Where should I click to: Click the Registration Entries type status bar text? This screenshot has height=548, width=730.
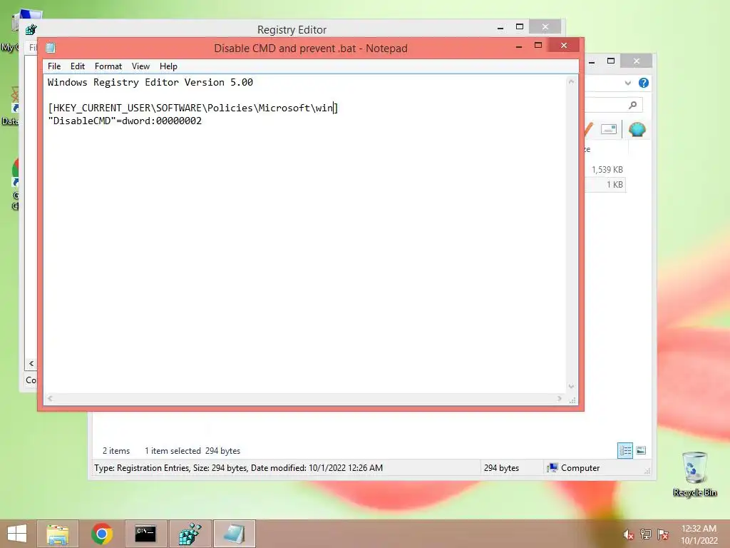pos(238,468)
